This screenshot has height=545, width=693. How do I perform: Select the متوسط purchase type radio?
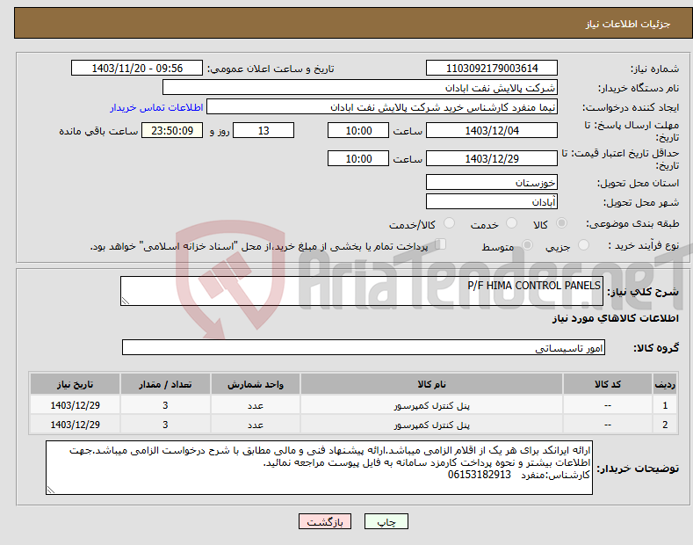coord(527,244)
